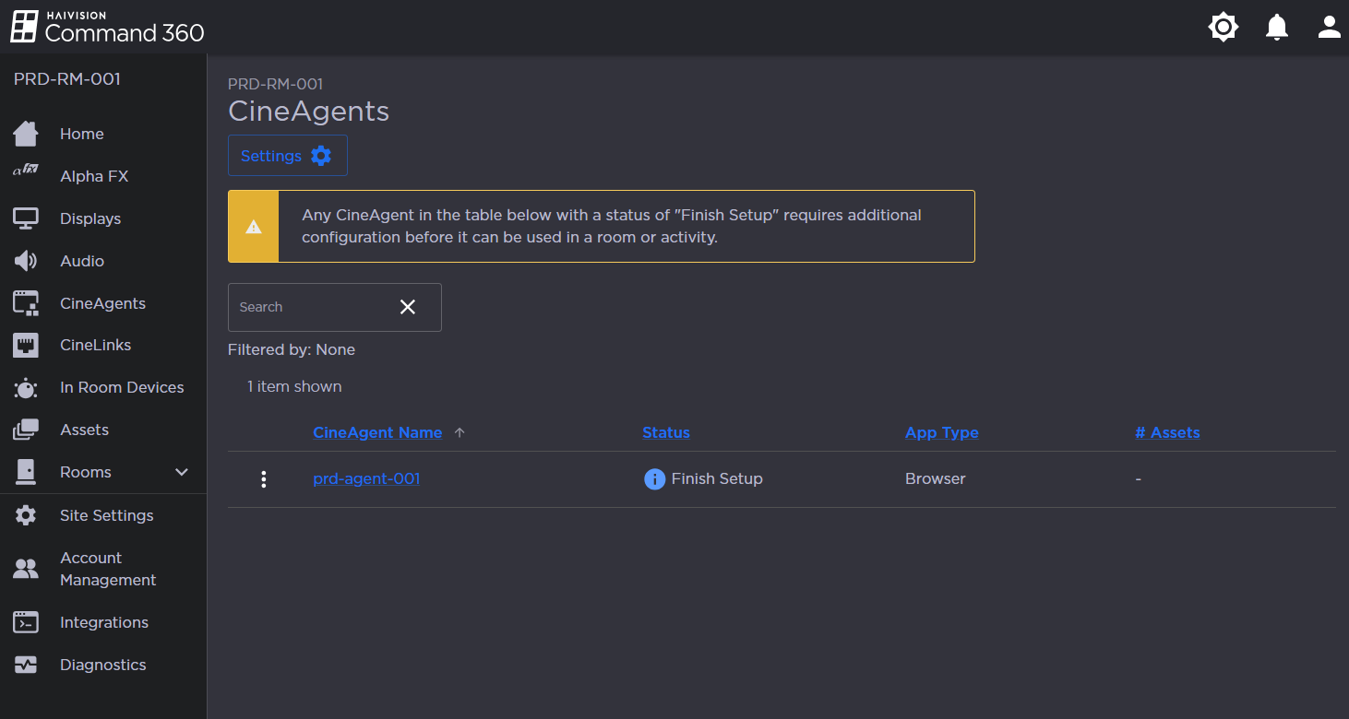Select the CineLinks sidebar icon

25,345
